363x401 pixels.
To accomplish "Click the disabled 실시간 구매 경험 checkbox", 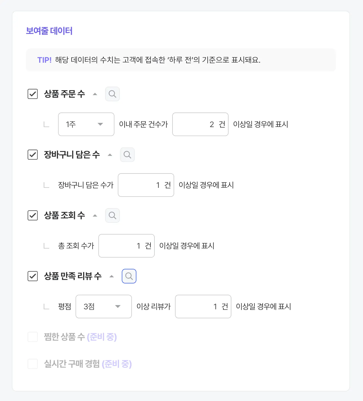I will pos(33,364).
